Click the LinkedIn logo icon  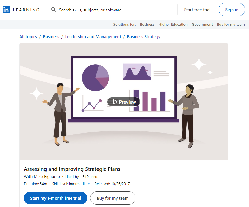6,10
